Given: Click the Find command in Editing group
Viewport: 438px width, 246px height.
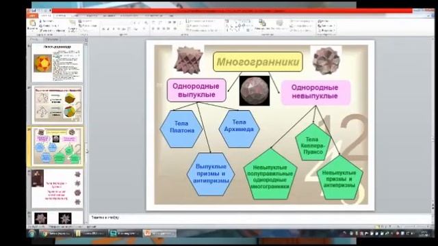Looking at the screenshot, I should [x=324, y=21].
